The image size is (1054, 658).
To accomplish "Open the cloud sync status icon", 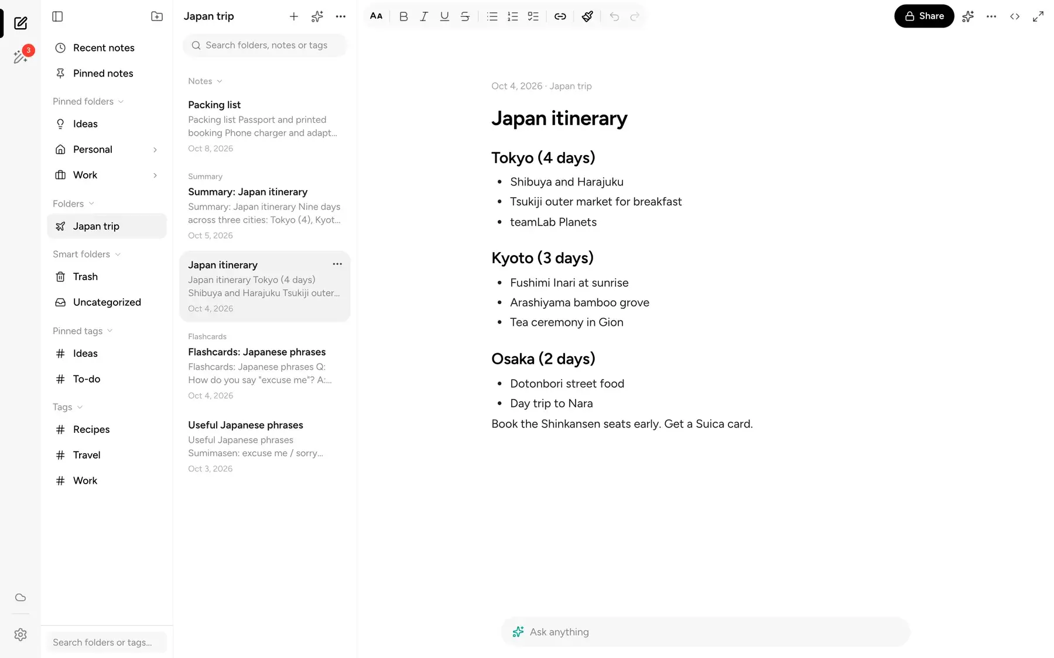I will 20,597.
